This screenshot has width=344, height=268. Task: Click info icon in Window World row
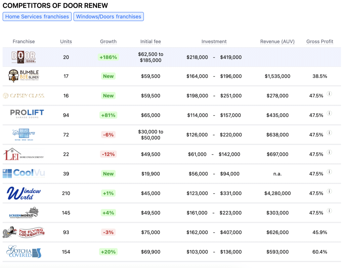pos(329,191)
